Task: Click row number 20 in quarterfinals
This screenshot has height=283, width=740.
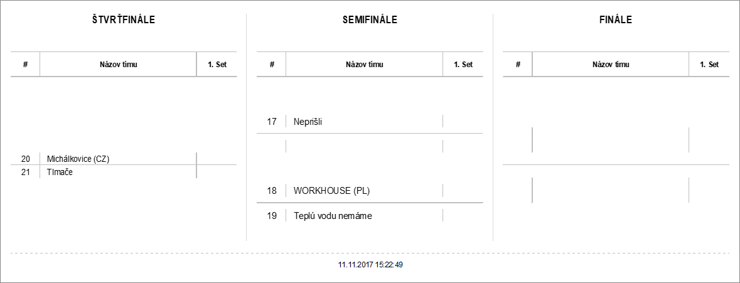Action: coord(26,159)
